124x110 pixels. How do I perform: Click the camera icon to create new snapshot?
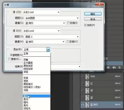point(114,67)
